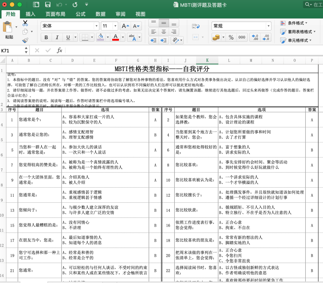Click the select all corner button
Image resolution: width=323 pixels, height=283 pixels.
point(3,60)
